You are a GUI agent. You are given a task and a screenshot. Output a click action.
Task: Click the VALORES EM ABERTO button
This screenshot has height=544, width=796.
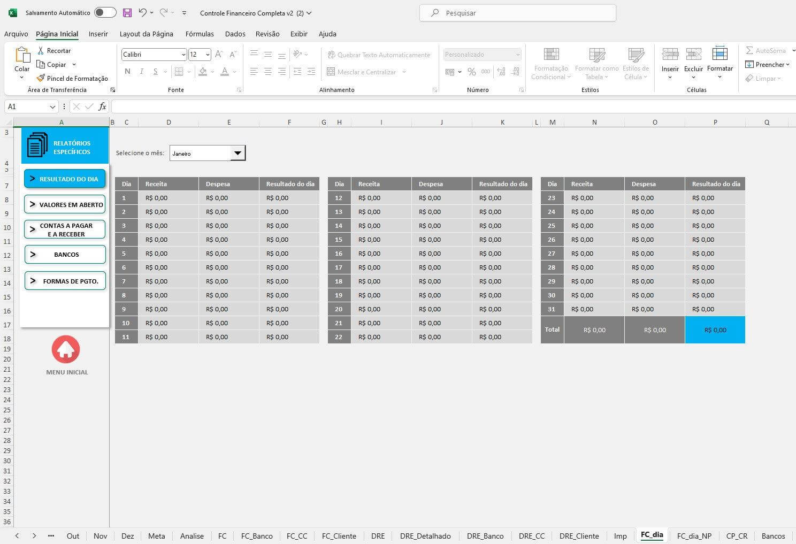(65, 205)
